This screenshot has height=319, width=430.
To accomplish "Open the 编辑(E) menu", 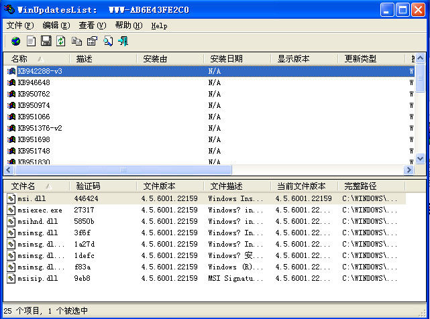I will pos(56,25).
